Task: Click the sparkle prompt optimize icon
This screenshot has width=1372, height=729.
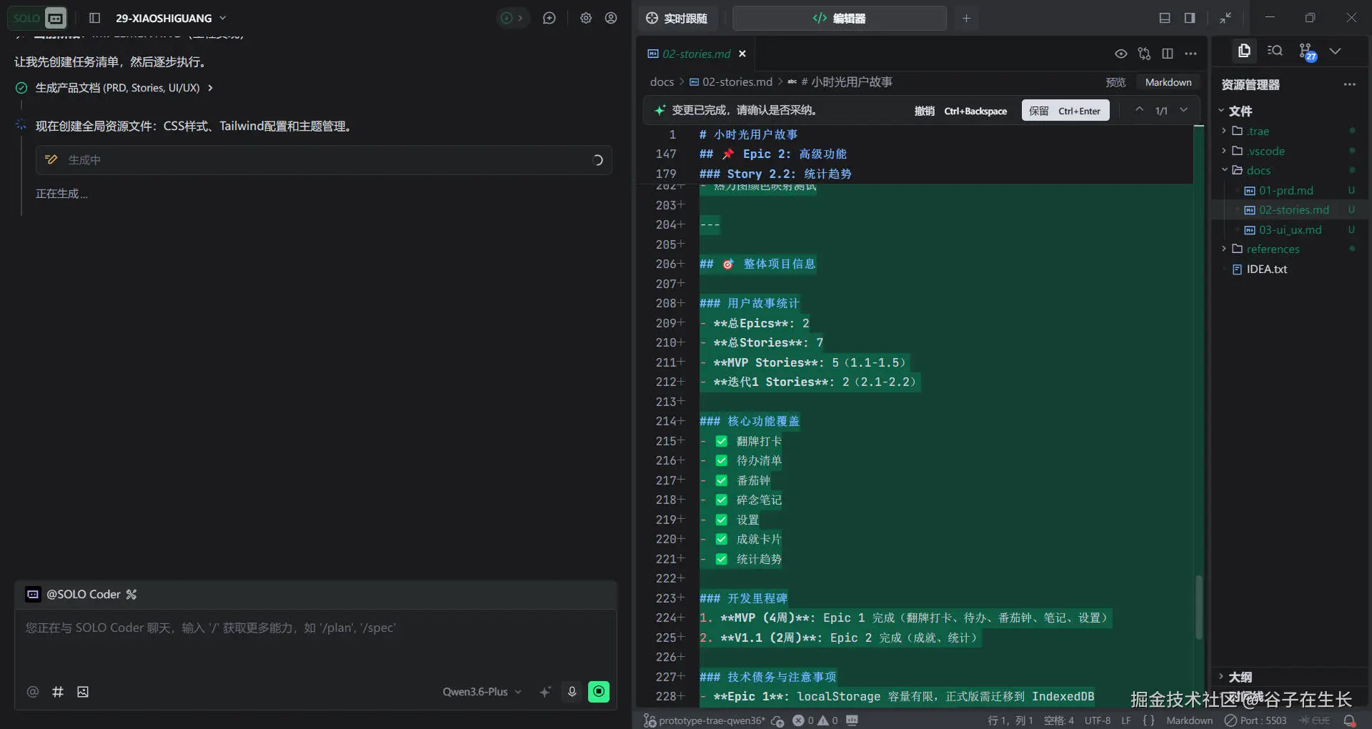Action: click(x=545, y=692)
